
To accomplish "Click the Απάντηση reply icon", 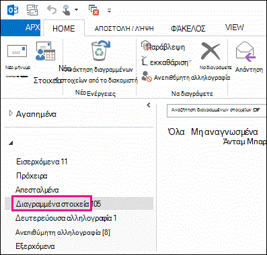I will click(245, 52).
